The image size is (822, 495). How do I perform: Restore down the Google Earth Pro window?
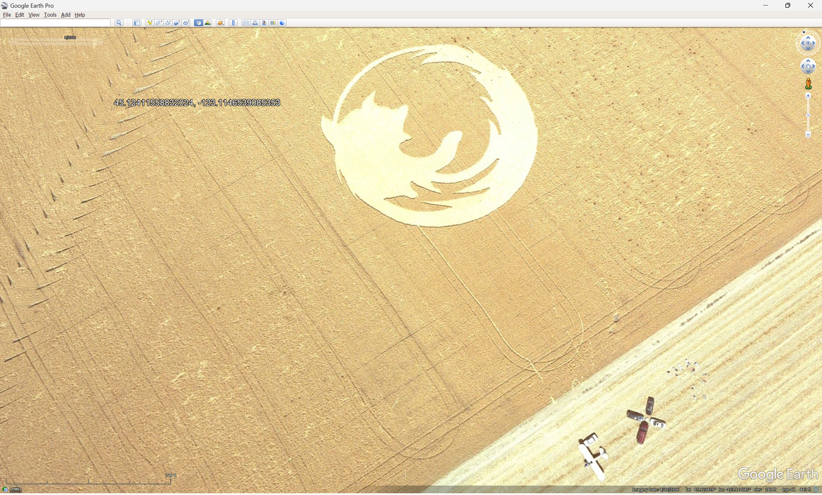point(788,5)
